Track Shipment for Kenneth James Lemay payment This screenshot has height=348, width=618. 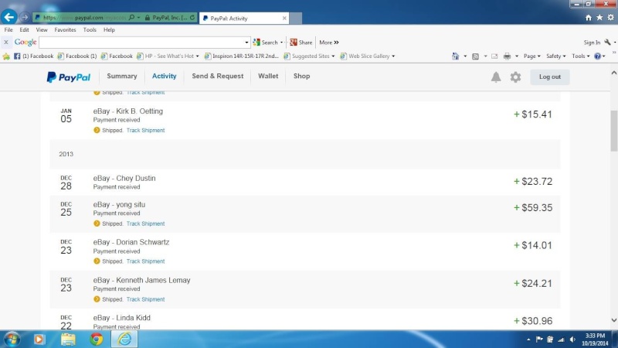[145, 299]
